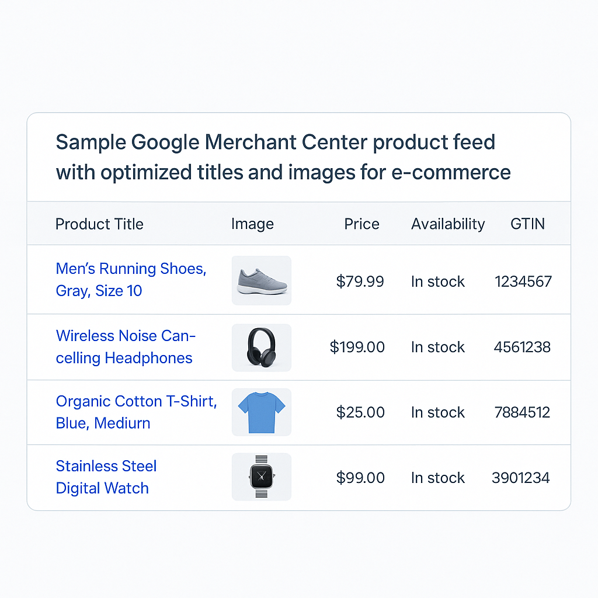Screen dimensions: 598x598
Task: Click the GTIN column header
Action: (527, 224)
